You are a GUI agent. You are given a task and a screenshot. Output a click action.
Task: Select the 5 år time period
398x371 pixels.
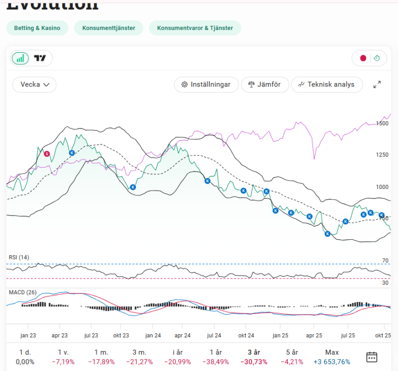pyautogui.click(x=292, y=357)
